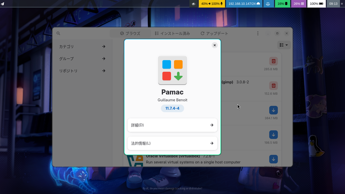Click the Guillaume Benoit developer name

pos(173,100)
